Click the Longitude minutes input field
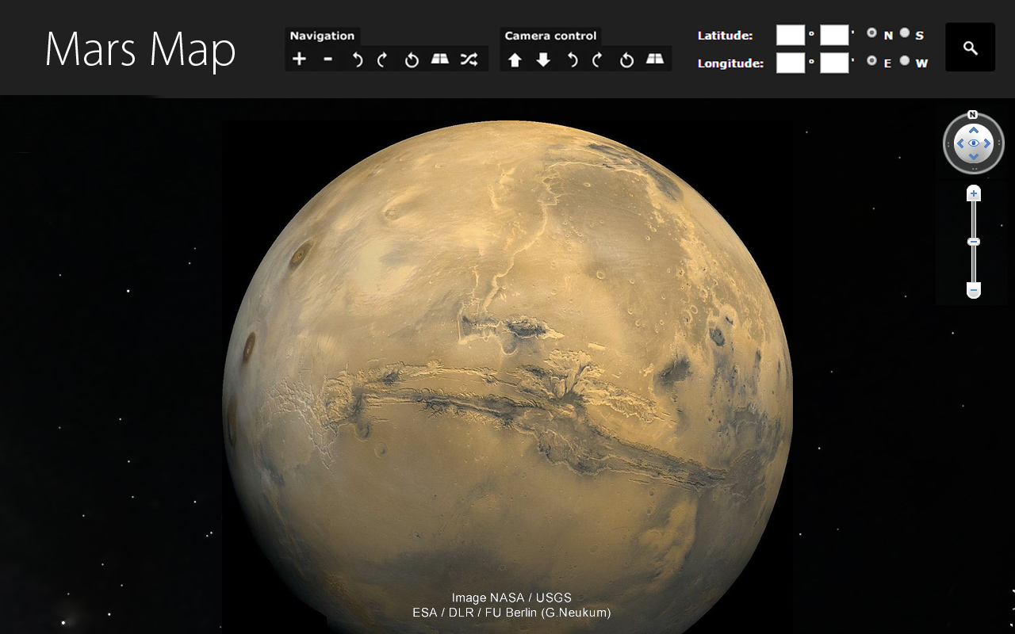The height and width of the screenshot is (634, 1015). [834, 63]
